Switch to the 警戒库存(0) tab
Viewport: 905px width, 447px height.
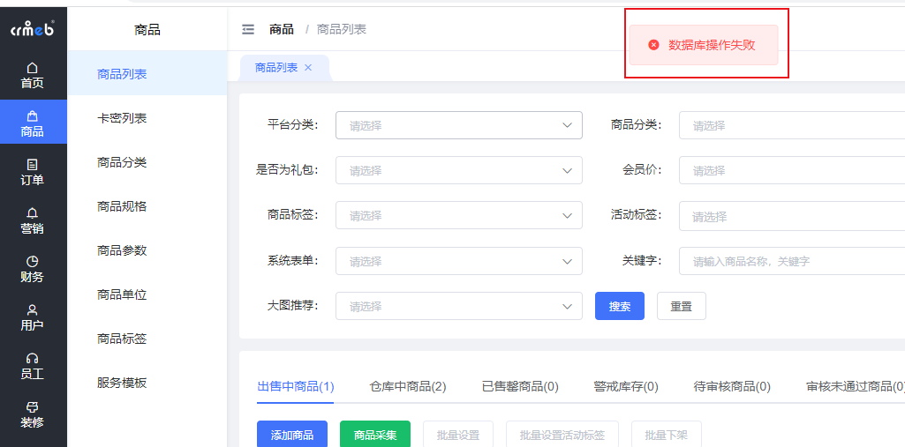coord(626,386)
